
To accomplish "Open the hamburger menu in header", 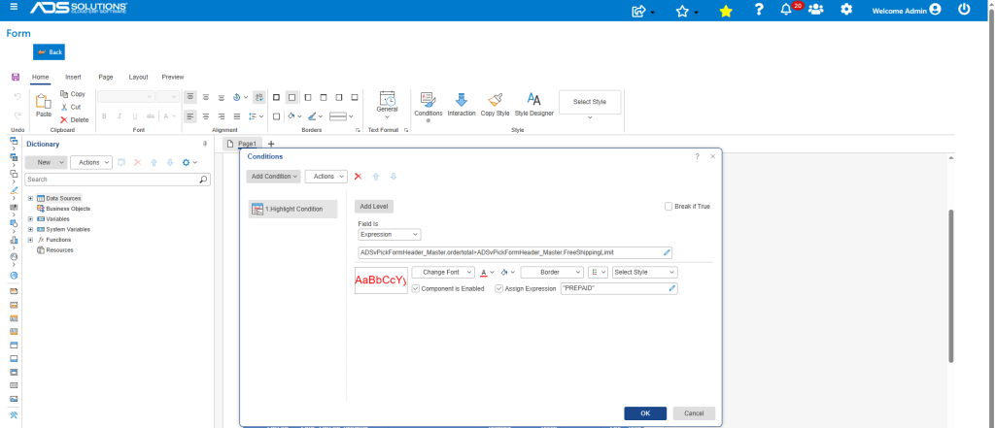I will [14, 7].
